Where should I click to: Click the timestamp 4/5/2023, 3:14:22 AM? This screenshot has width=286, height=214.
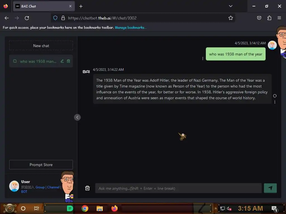[x=108, y=69]
